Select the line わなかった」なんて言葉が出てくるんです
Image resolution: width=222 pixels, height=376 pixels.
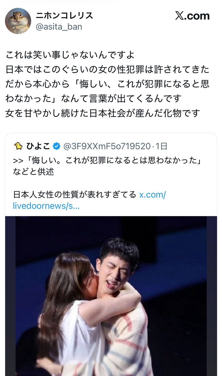tap(93, 98)
